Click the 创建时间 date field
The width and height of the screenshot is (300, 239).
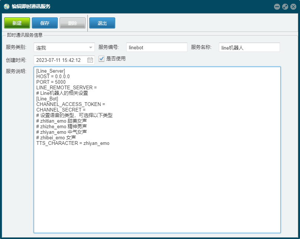(x=64, y=60)
